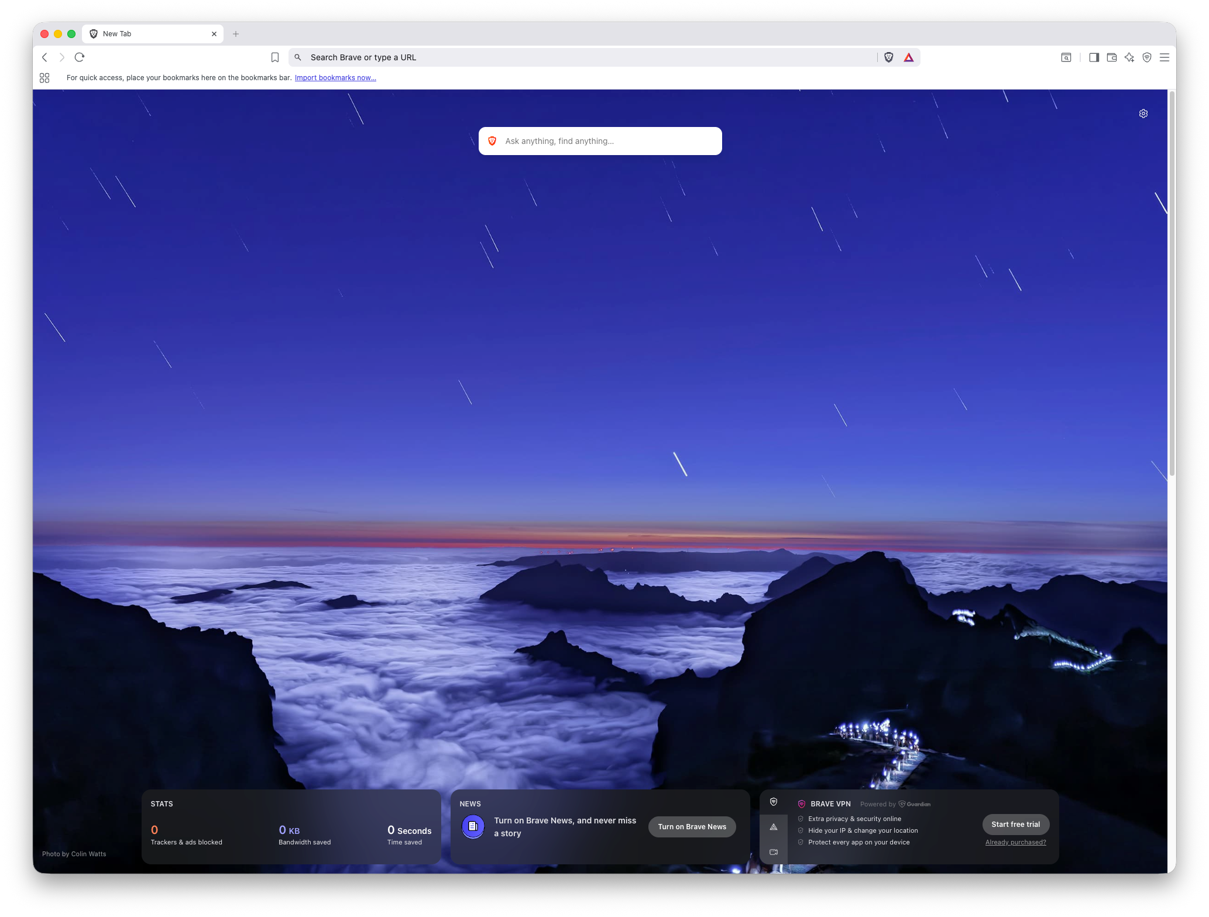Click Photo by Colin Watts credit
Viewport: 1209px width, 917px height.
pos(74,854)
